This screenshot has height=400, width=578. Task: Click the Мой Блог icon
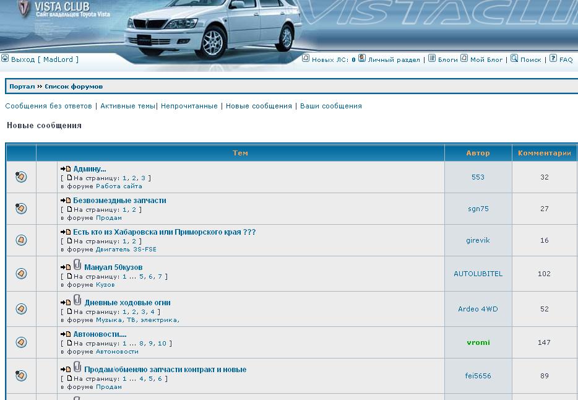coord(464,59)
